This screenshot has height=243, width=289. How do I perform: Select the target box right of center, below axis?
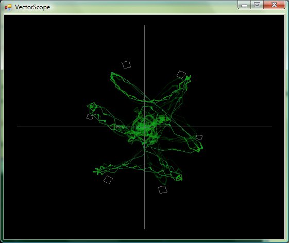click(199, 137)
